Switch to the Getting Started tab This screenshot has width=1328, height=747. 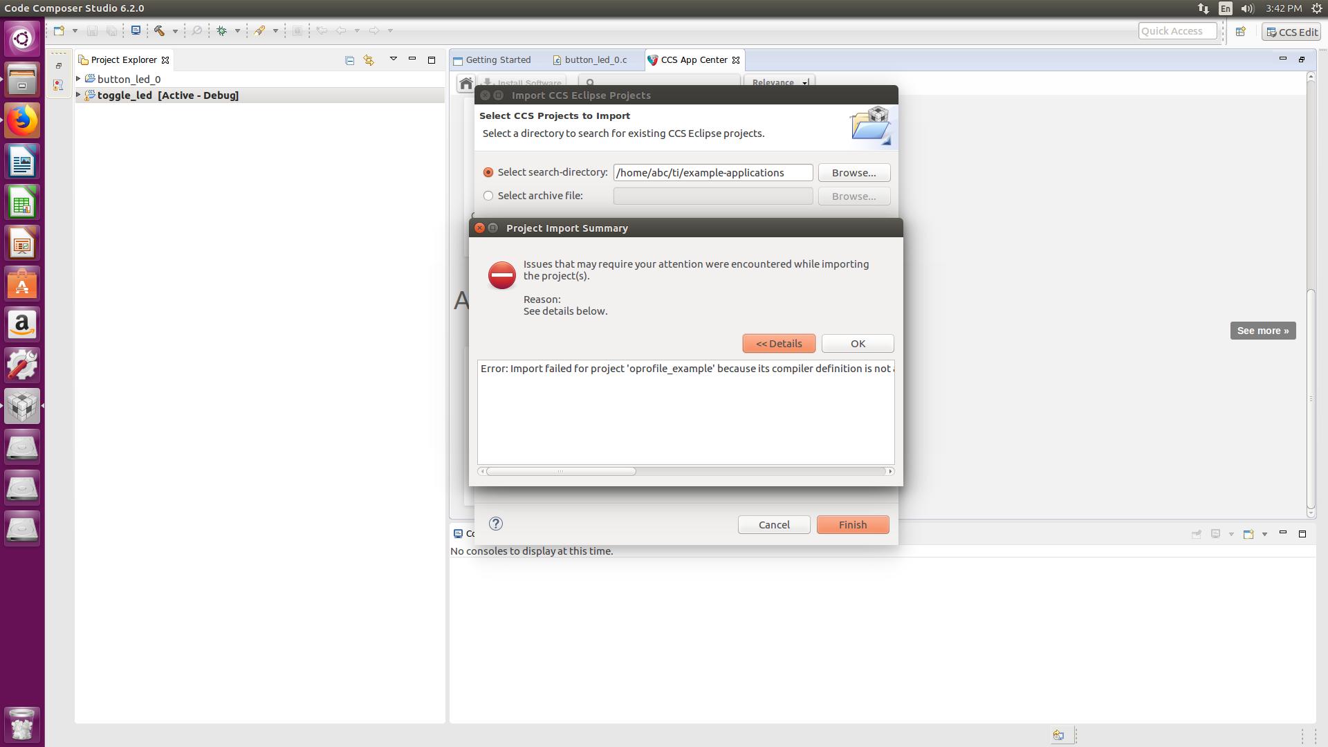click(492, 60)
